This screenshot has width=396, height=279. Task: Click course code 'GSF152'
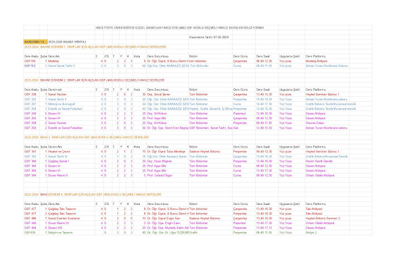30,66
